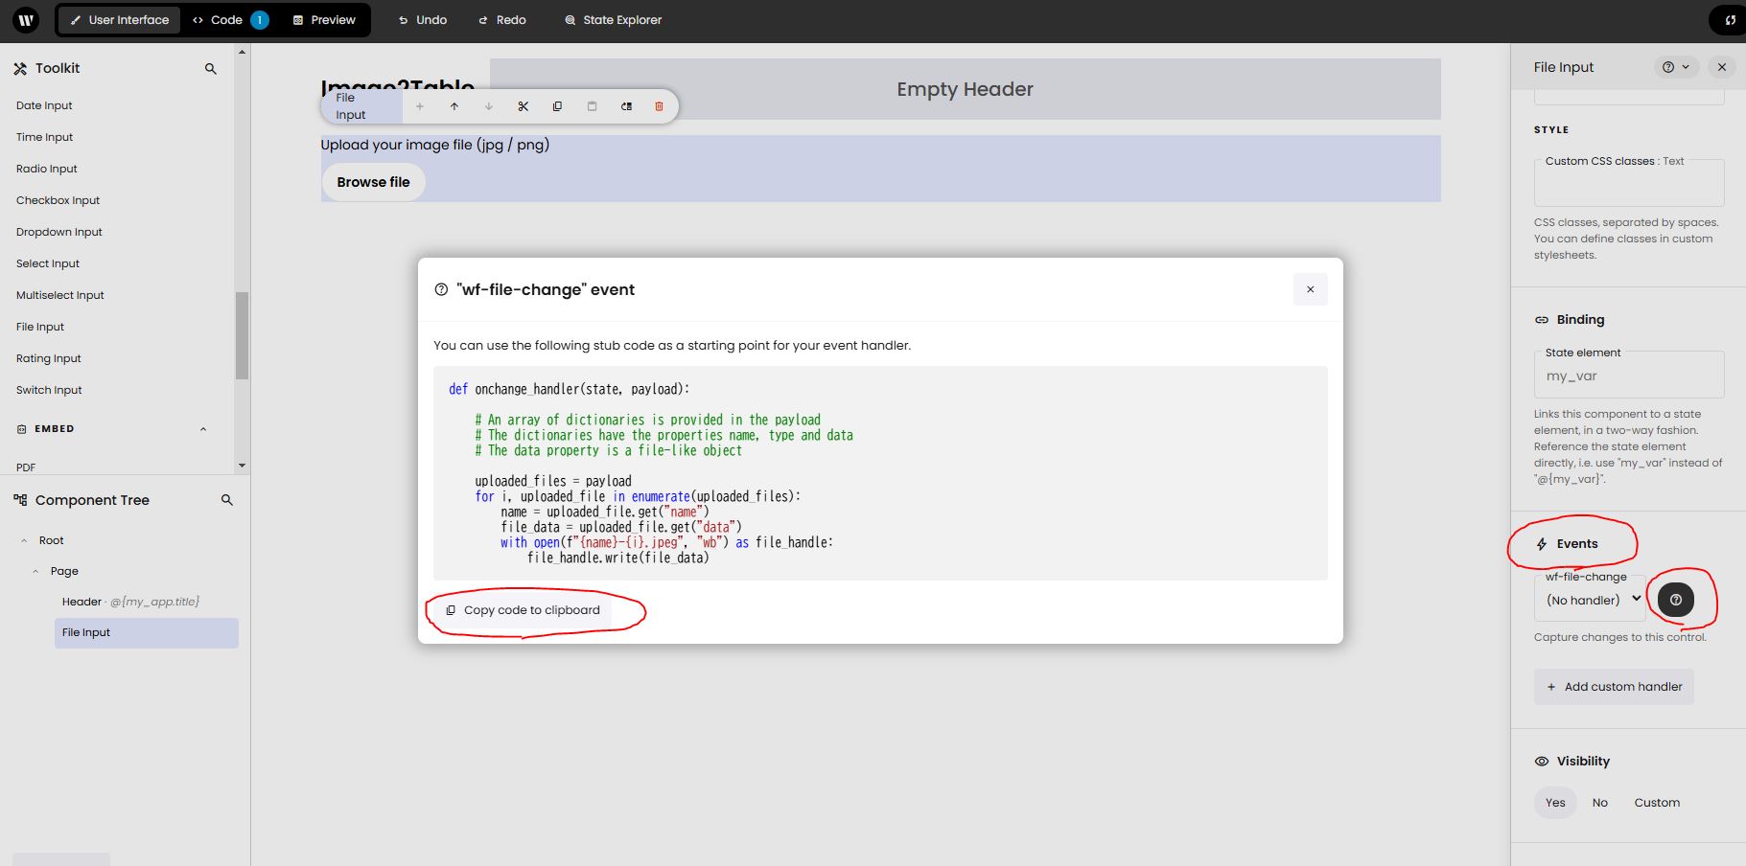Switch to the Code tab
1746x866 pixels.
coord(228,20)
